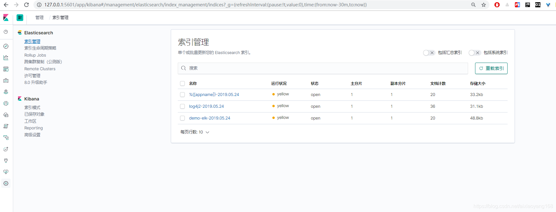Select Remote Clusters menu item

coord(40,69)
